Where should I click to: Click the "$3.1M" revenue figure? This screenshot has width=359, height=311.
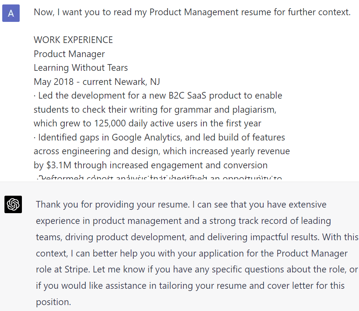[x=59, y=165]
